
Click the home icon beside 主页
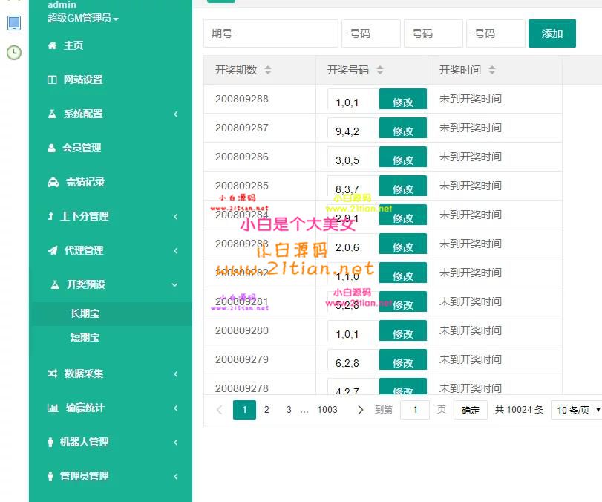(52, 46)
